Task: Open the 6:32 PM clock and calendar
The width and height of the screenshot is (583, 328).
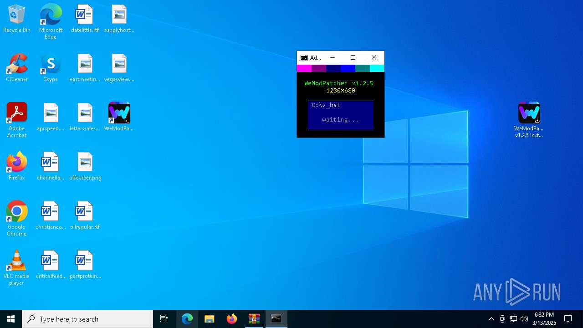Action: tap(544, 319)
